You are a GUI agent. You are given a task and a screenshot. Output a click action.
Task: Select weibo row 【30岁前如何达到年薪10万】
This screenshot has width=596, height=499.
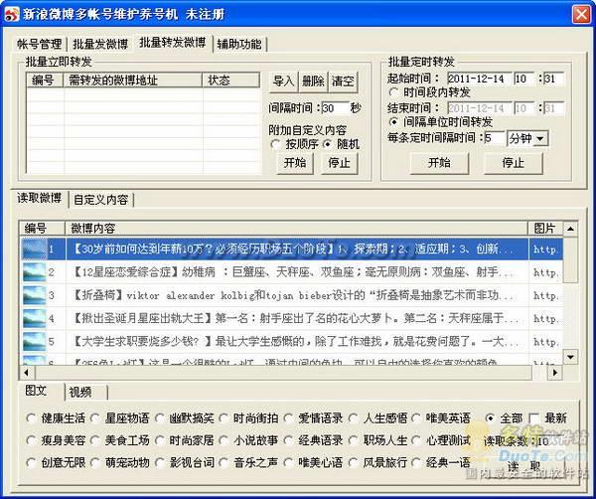291,249
